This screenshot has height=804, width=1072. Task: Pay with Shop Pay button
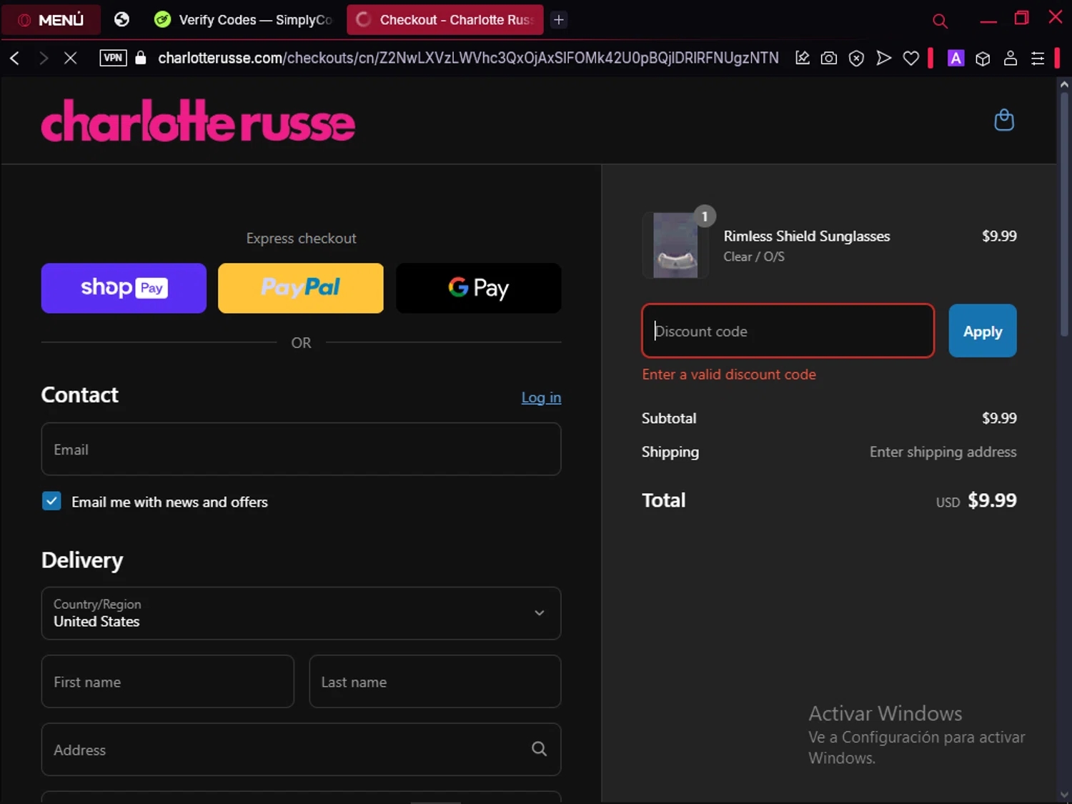point(124,288)
